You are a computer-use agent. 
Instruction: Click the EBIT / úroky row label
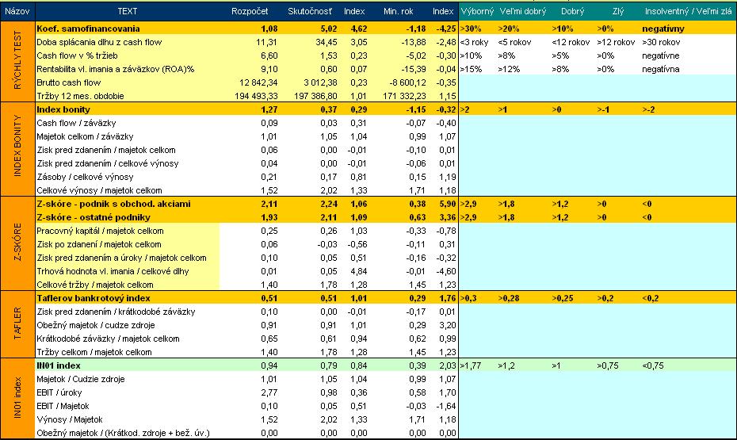[x=59, y=393]
